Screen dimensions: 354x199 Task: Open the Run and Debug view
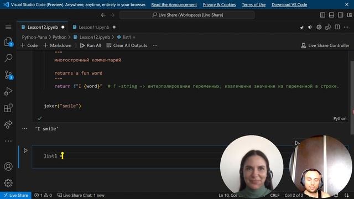tap(8, 91)
